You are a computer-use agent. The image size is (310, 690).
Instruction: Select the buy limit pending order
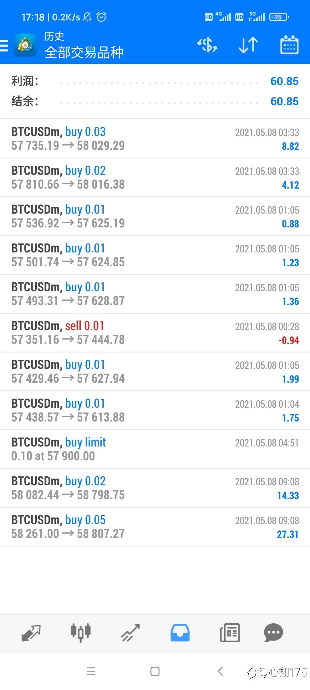pos(155,449)
